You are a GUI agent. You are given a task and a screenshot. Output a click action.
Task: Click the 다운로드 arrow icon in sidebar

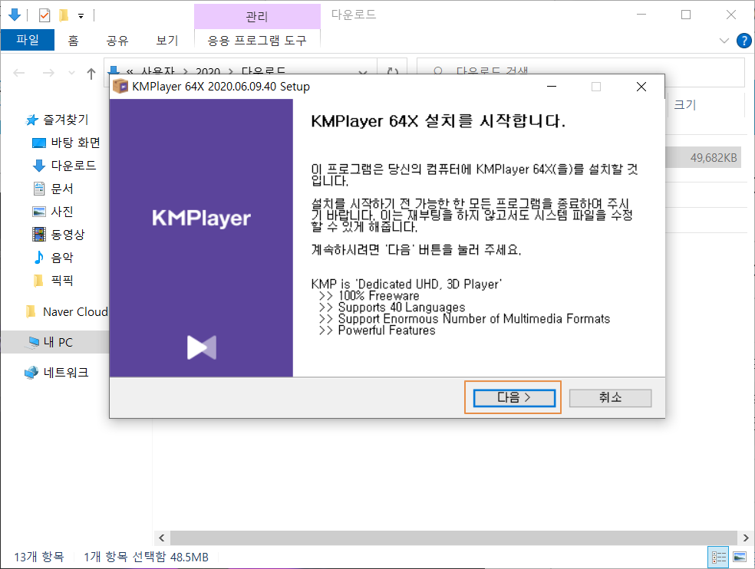point(39,166)
